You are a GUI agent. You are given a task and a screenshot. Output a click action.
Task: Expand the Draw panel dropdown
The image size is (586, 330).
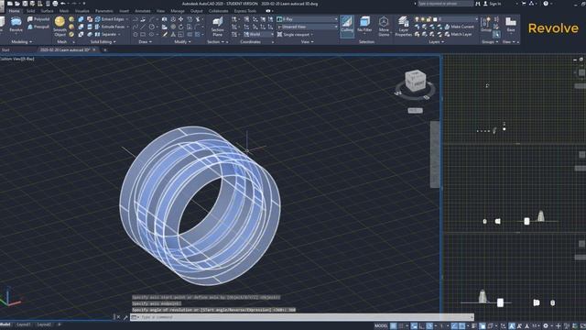[x=146, y=42]
